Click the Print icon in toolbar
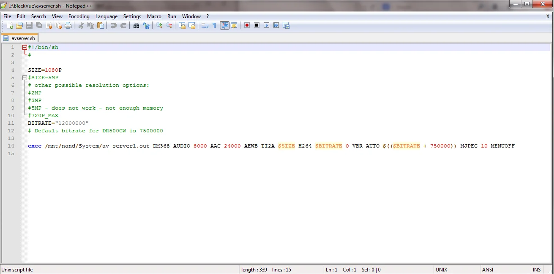This screenshot has width=554, height=274. point(68,25)
